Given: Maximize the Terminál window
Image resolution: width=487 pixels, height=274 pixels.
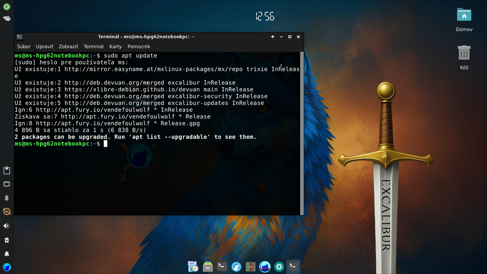Looking at the screenshot, I should pos(290,37).
